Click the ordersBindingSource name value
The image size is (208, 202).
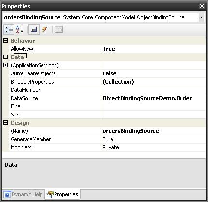[x=131, y=131]
